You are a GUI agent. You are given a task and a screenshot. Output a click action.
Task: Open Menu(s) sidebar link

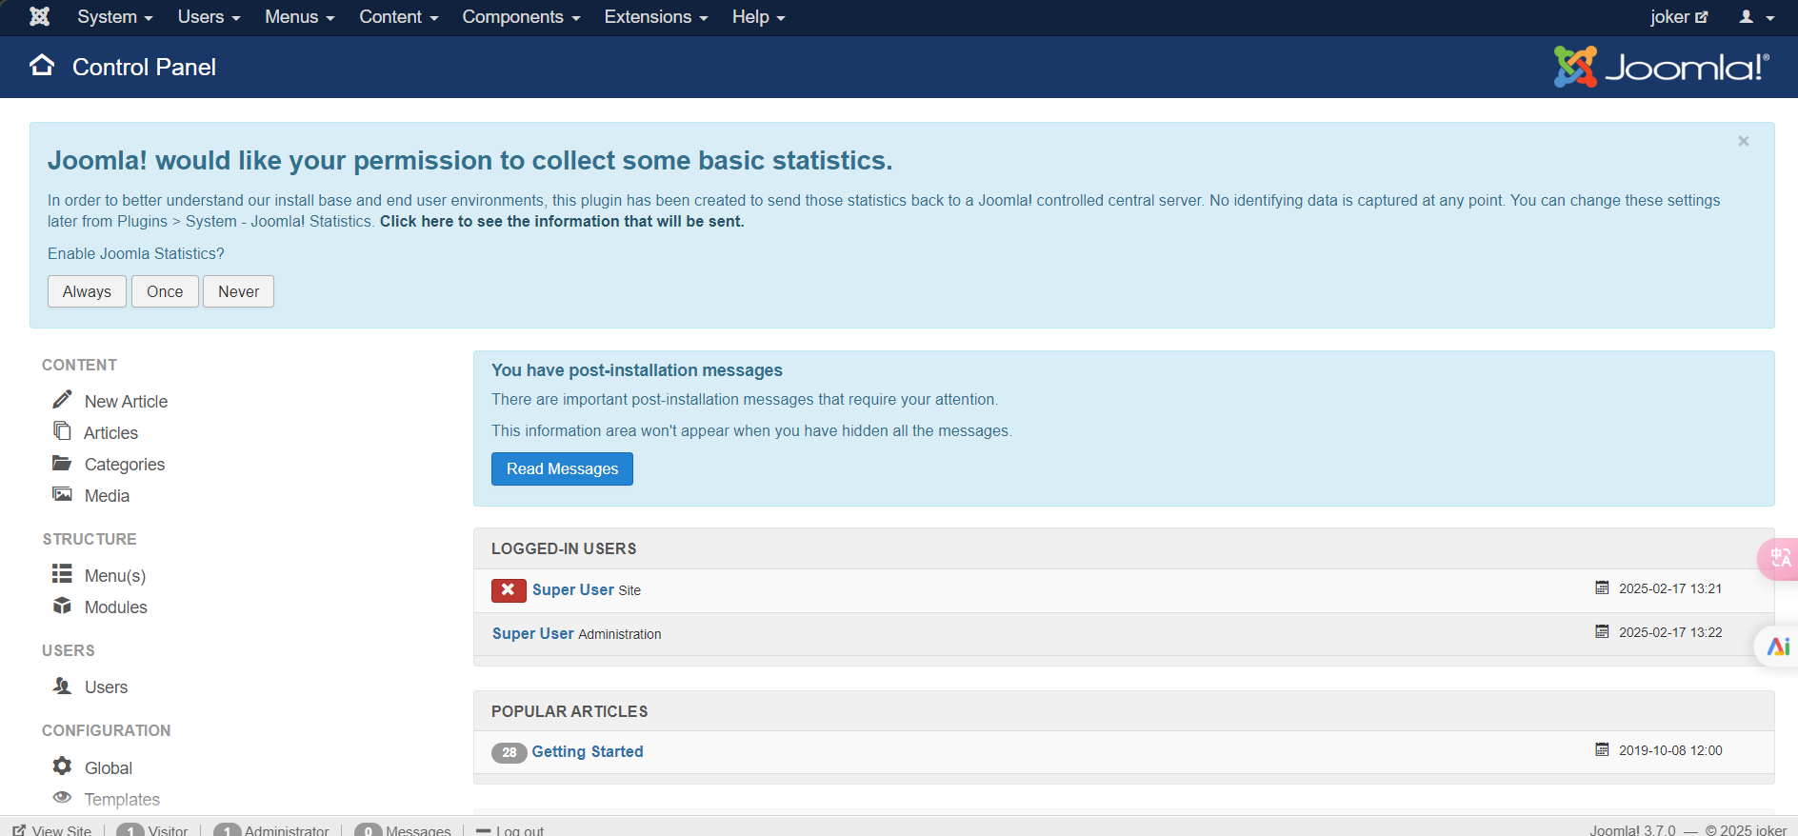115,576
